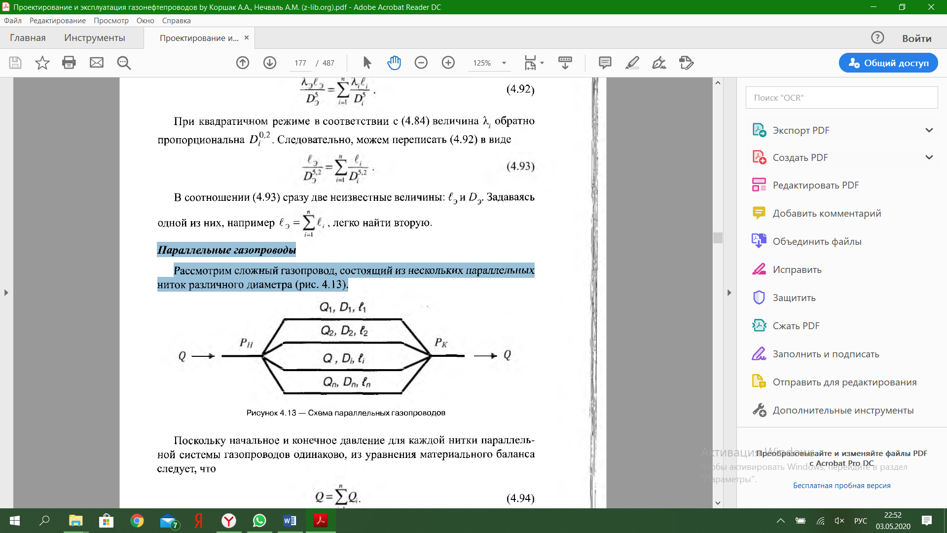Open the sticky note comment tool
The image size is (947, 533).
click(605, 63)
